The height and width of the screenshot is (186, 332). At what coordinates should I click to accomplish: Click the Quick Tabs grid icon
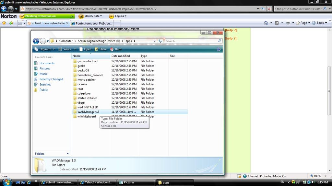point(20,23)
